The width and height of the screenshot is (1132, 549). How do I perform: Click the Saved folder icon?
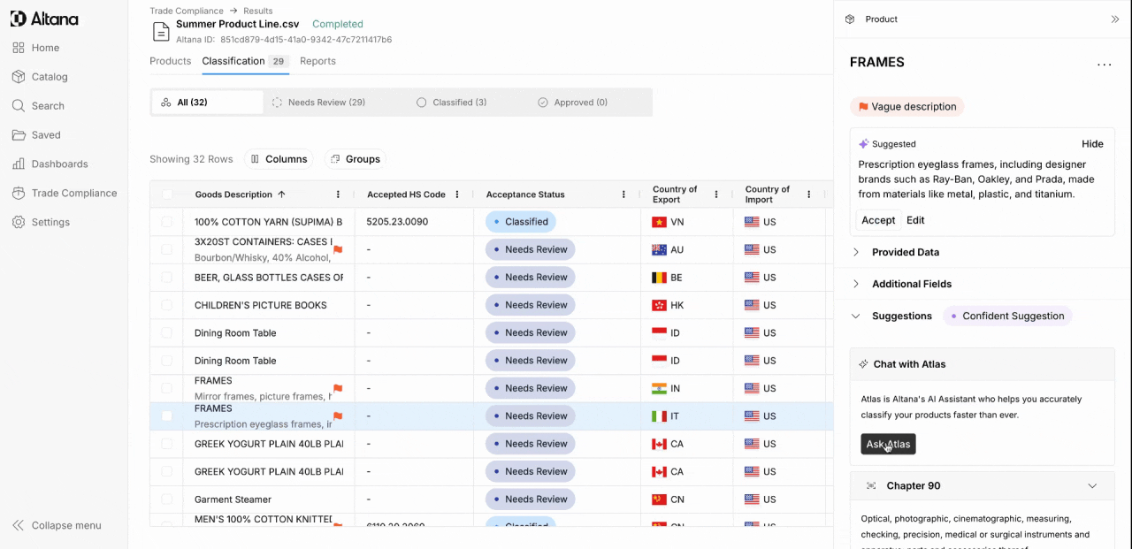tap(19, 135)
